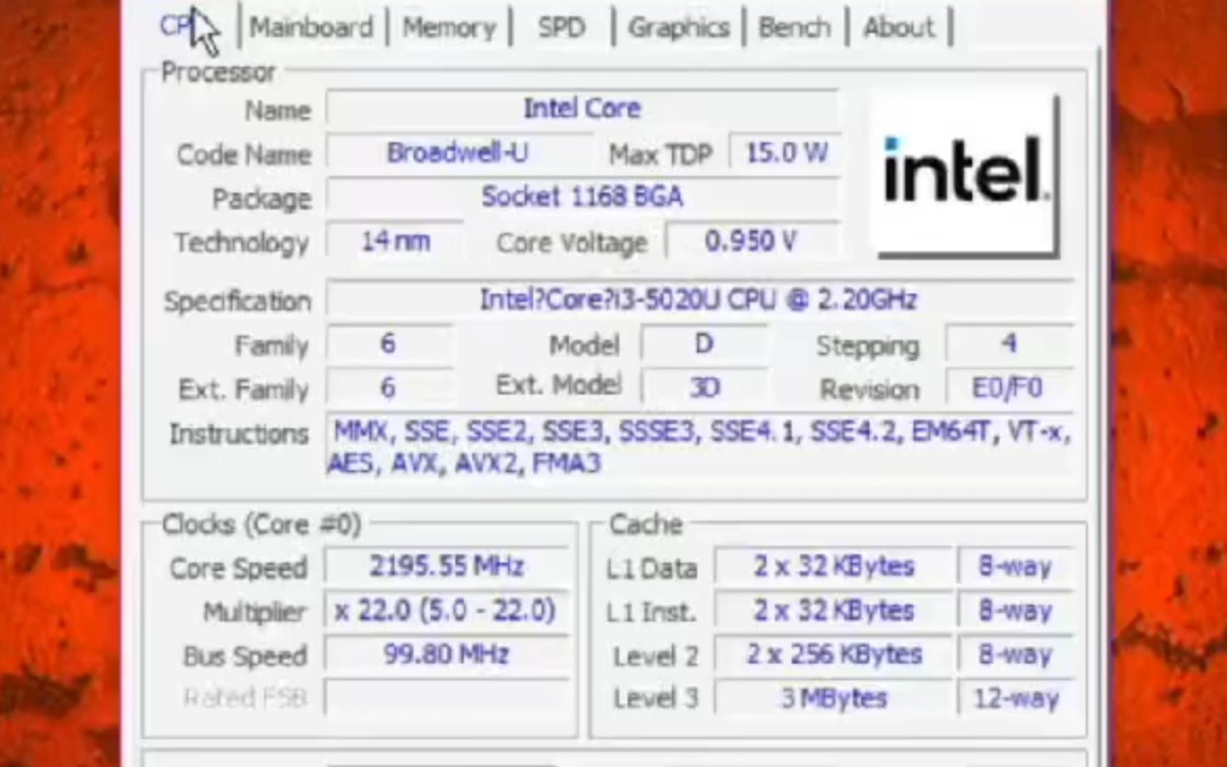Click the L1 Inst. size 2 x 32 KBytes
Screen dimensions: 1227x767
click(834, 611)
